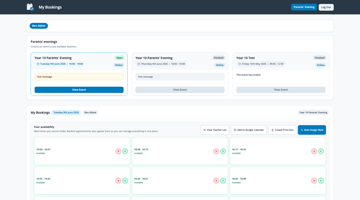Click the Tuesday 9th June 2026 tag beside My Bookings
360x200 pixels.
pos(66,112)
